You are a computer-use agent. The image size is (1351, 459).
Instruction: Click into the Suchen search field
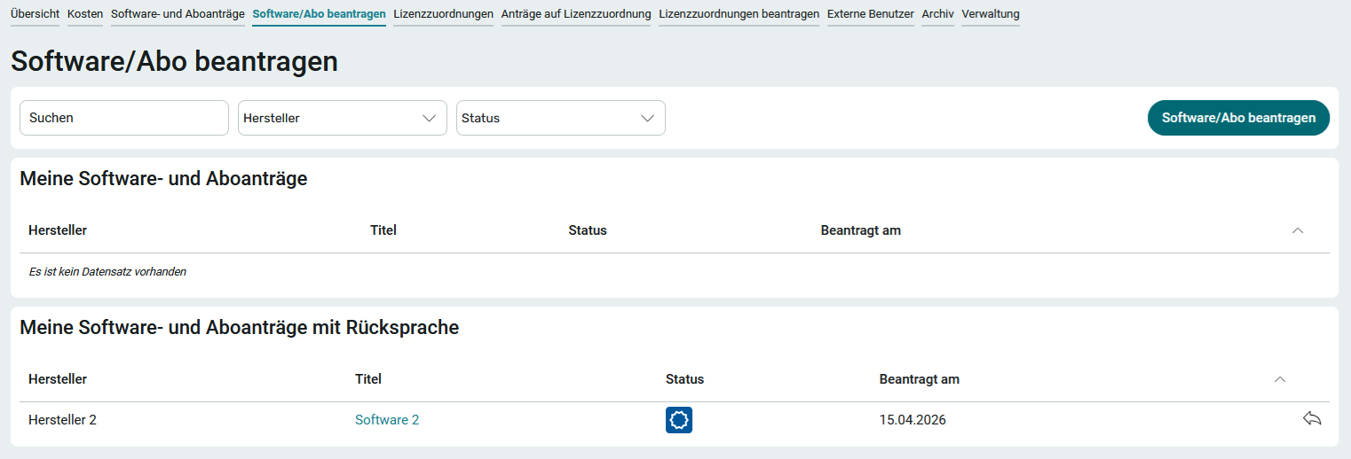124,118
